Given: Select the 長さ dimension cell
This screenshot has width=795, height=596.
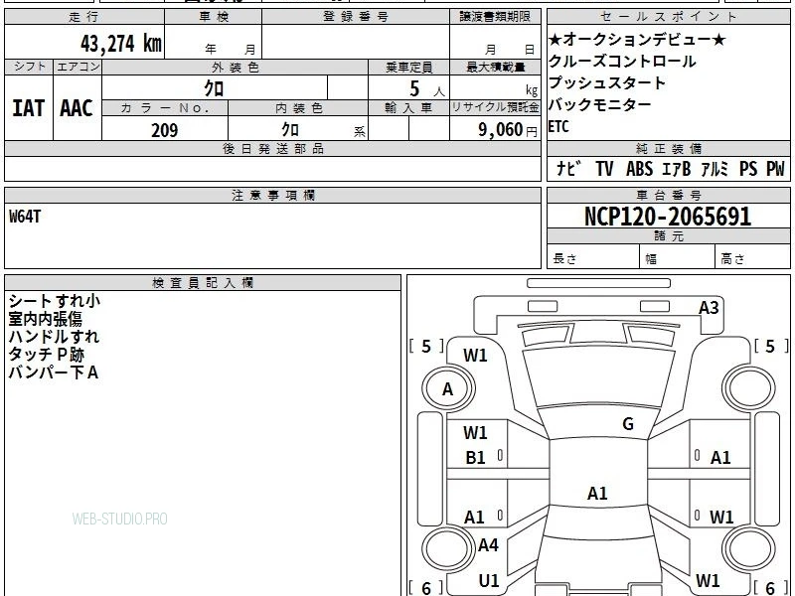Looking at the screenshot, I should point(593,257).
